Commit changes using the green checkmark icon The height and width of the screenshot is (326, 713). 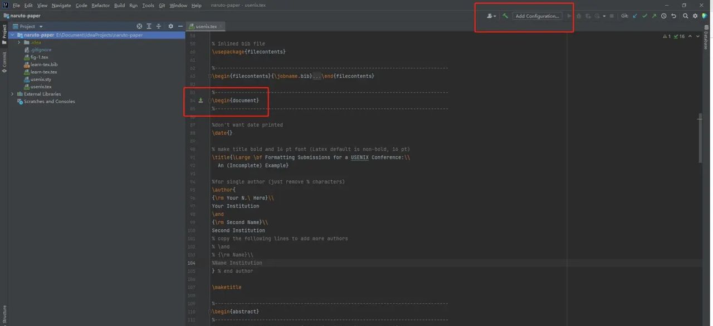pyautogui.click(x=644, y=16)
